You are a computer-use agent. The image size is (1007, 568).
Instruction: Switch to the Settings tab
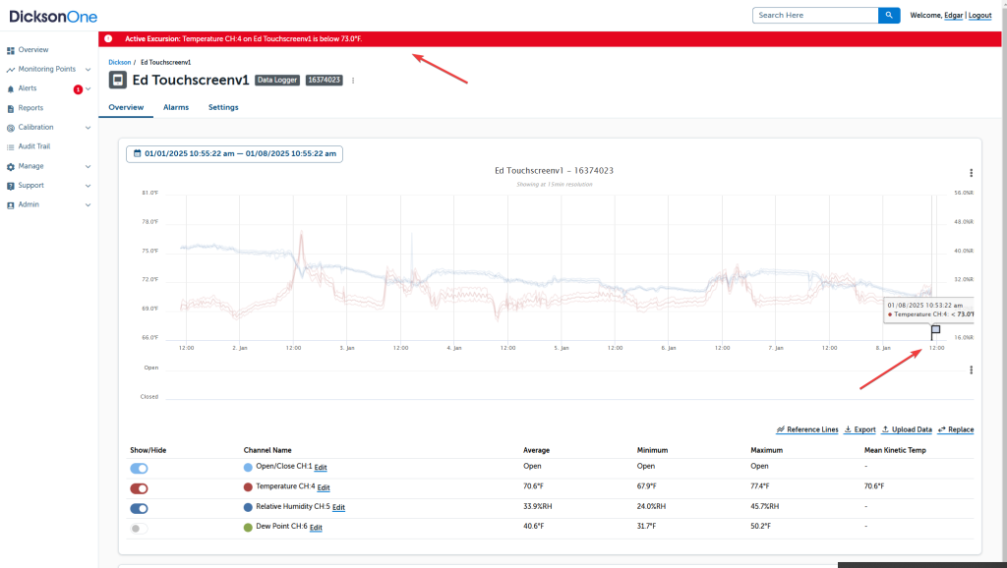pyautogui.click(x=223, y=107)
